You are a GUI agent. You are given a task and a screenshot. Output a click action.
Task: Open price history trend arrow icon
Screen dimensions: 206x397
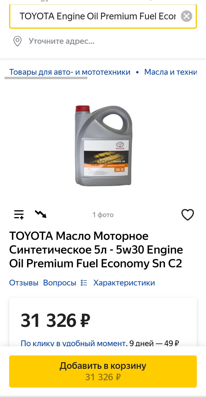(x=41, y=214)
